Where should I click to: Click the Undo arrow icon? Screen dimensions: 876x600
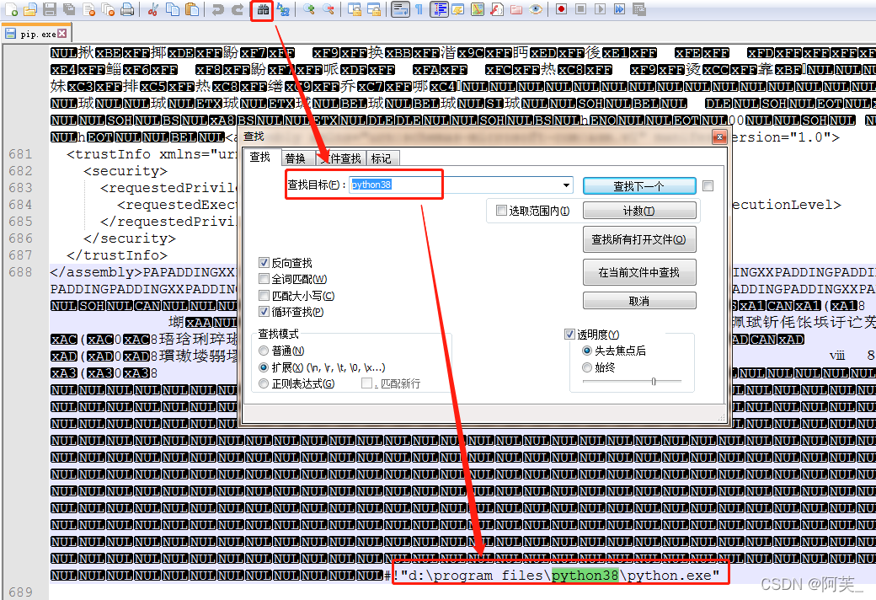coord(218,9)
